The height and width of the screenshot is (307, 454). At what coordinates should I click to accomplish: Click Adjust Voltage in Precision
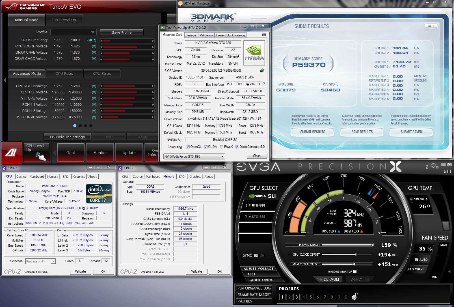[258, 269]
